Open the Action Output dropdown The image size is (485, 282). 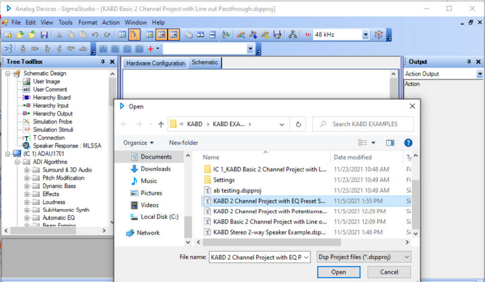coord(479,74)
